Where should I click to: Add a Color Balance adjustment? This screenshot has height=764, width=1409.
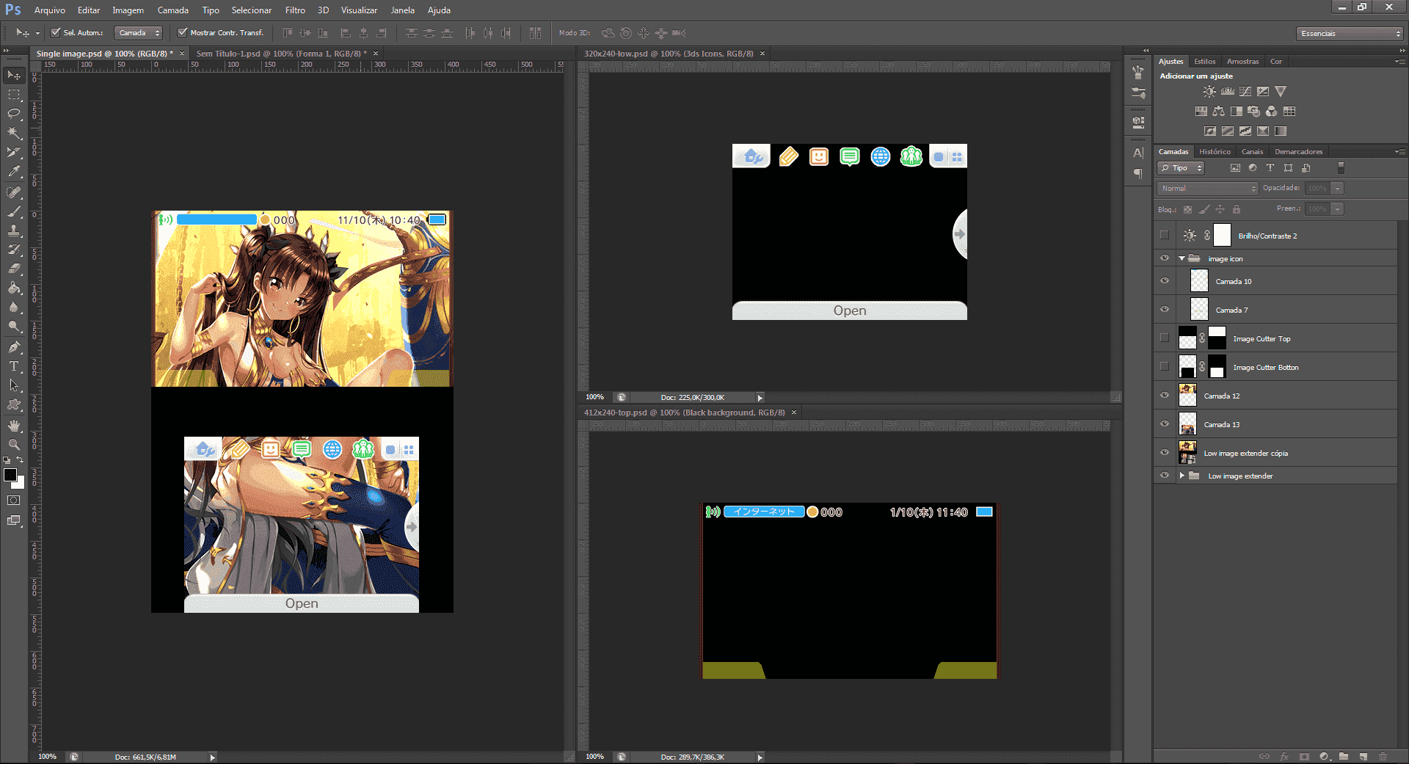coord(1218,112)
